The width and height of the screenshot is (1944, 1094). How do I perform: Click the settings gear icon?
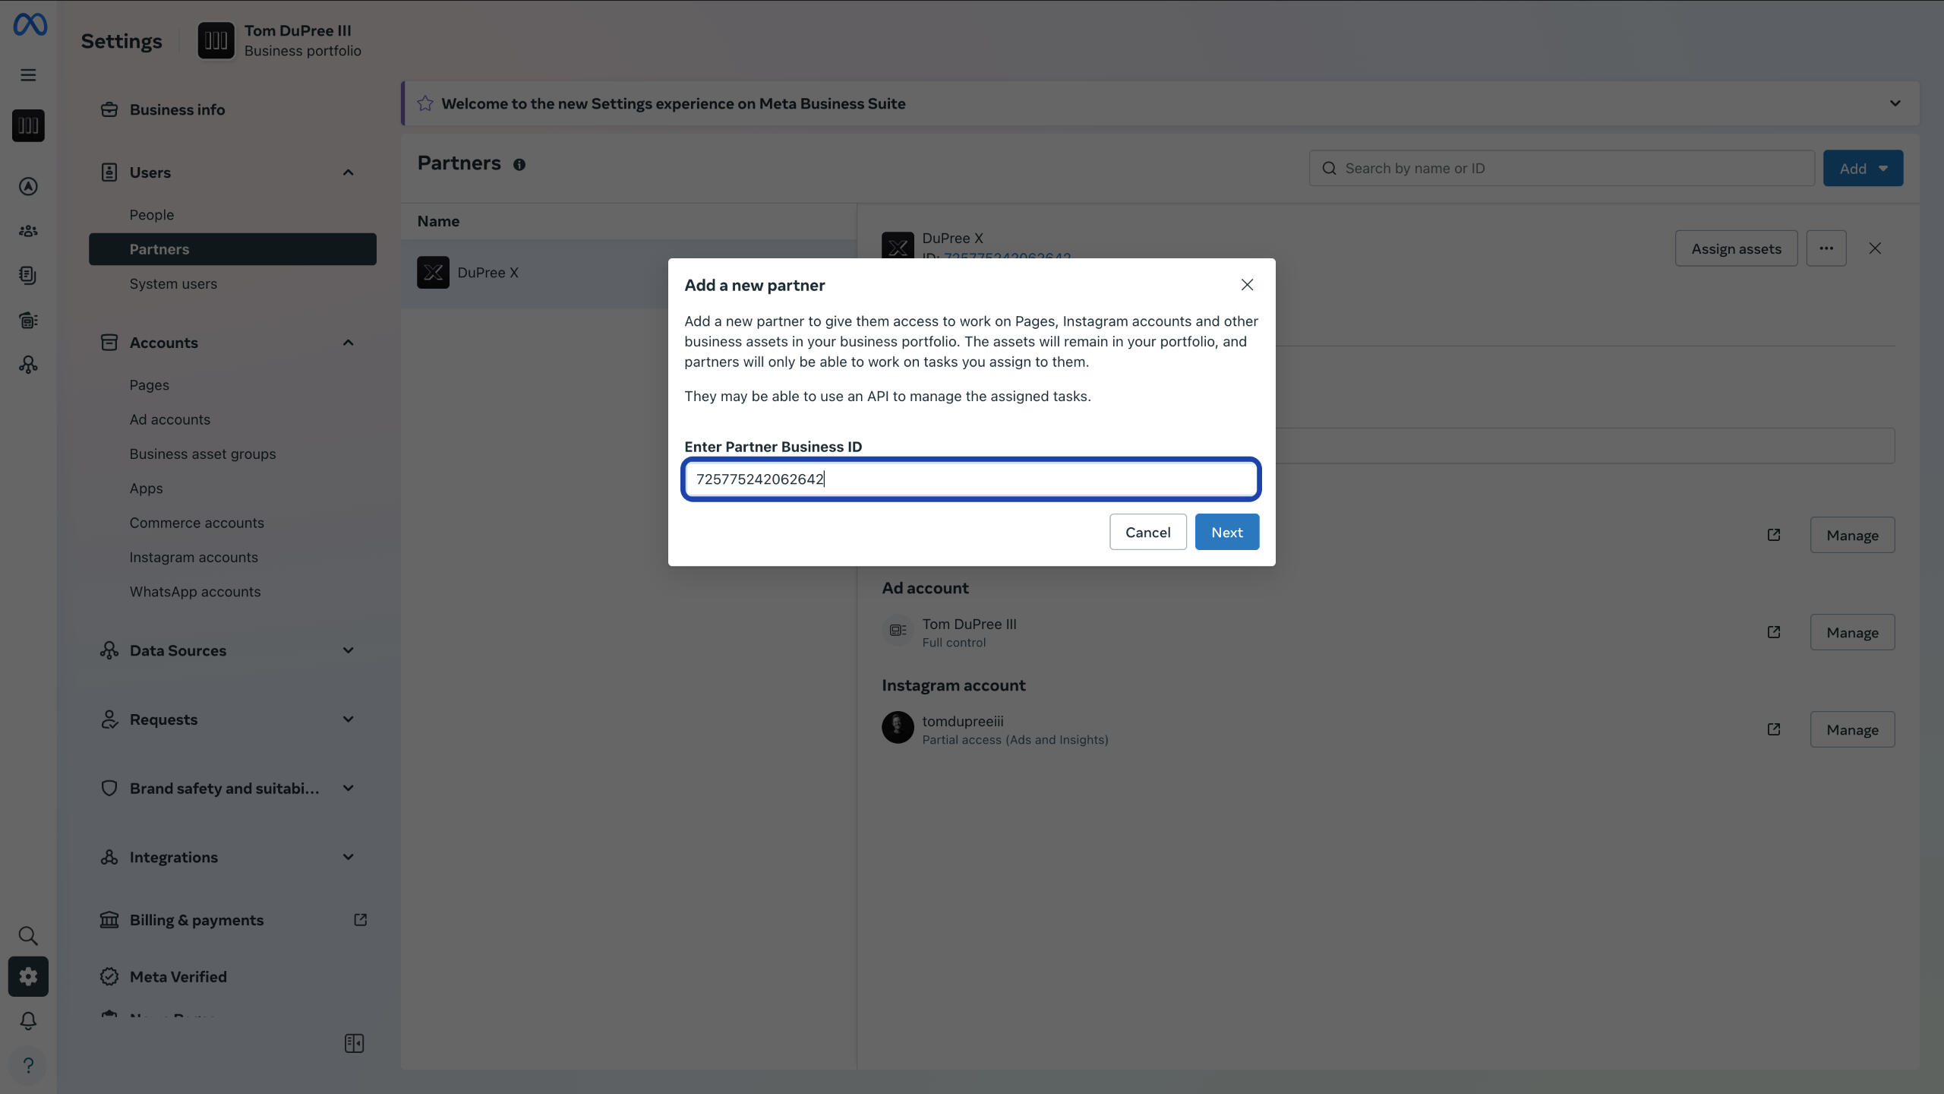click(28, 976)
